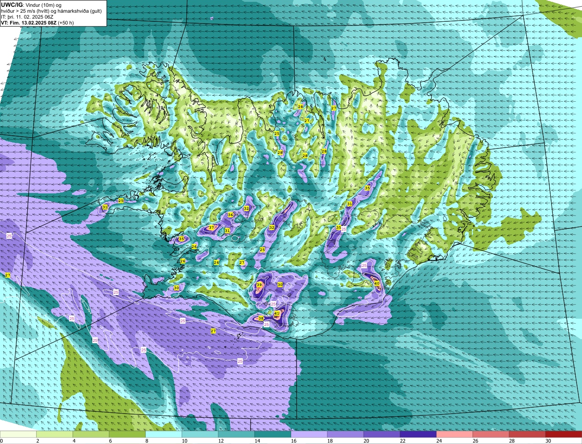Viewport: 582px width, 444px height.
Task: Select the 16–18 m/s light lavender legend swatch
Action: point(309,434)
